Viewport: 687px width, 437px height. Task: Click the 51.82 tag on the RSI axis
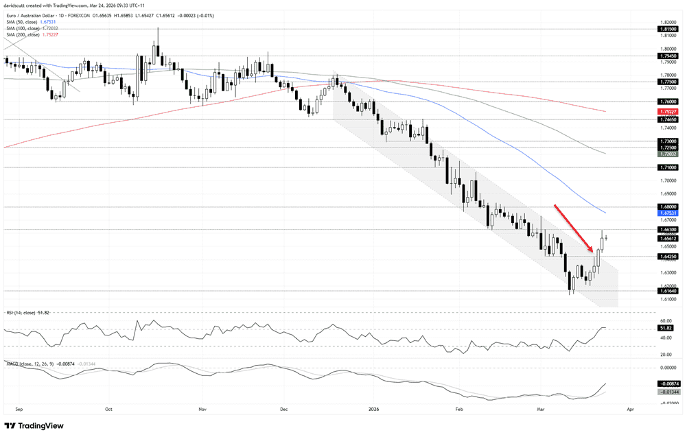pos(666,328)
